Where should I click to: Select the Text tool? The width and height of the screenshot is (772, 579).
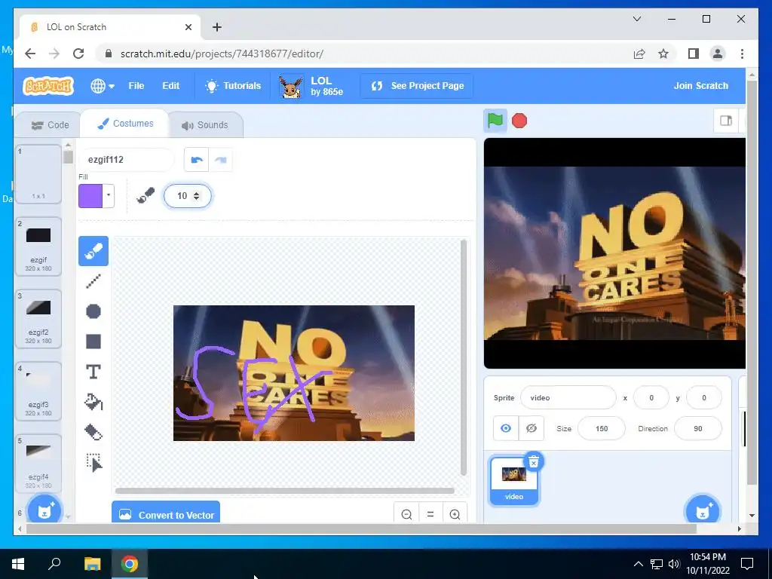(93, 372)
